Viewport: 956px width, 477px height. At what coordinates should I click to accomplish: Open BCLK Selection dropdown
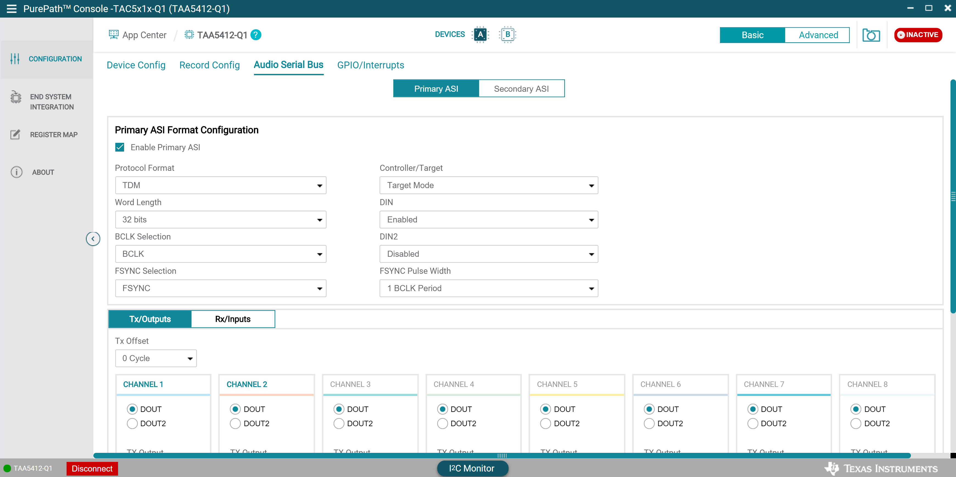(220, 254)
